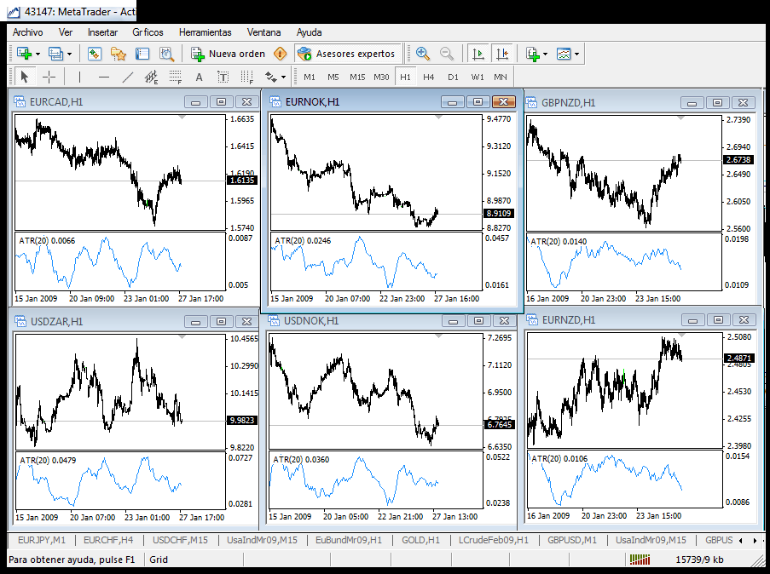This screenshot has height=574, width=770.
Task: Show the Market Watch window icon
Action: point(95,54)
